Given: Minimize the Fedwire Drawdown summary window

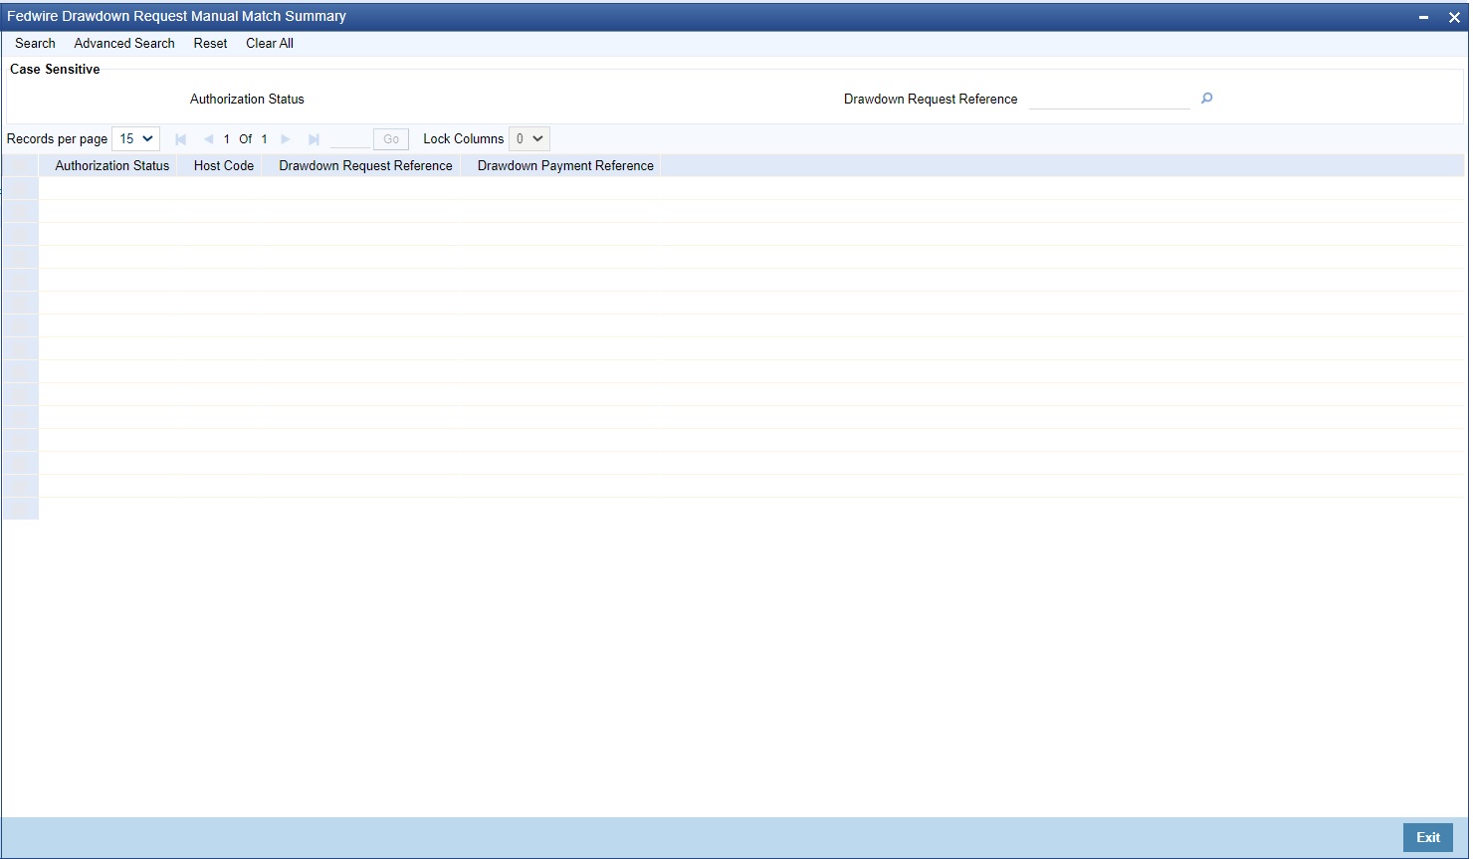Looking at the screenshot, I should pyautogui.click(x=1424, y=17).
